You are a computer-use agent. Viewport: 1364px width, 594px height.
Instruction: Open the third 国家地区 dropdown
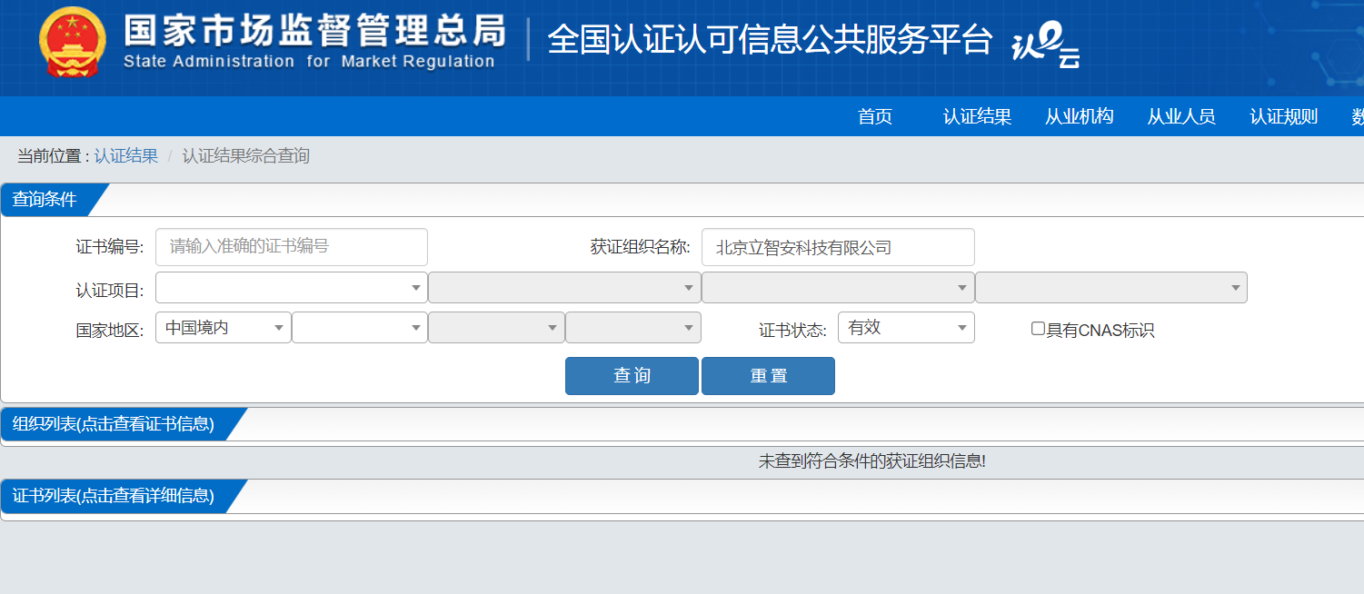click(x=496, y=328)
